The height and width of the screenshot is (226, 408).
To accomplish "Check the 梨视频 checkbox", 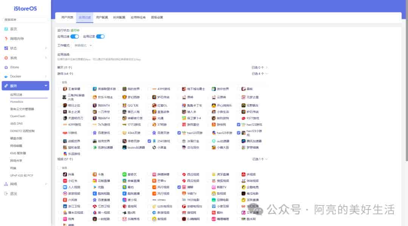I will (149, 219).
